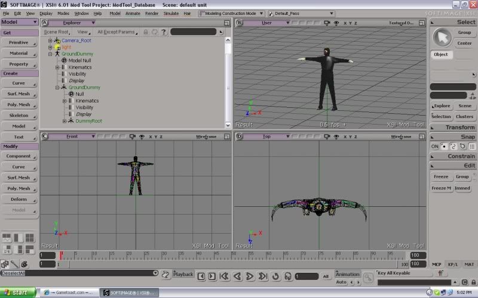Image resolution: width=478 pixels, height=298 pixels.
Task: Click palette icon in lower-left toolbar
Action: [x=24, y=264]
